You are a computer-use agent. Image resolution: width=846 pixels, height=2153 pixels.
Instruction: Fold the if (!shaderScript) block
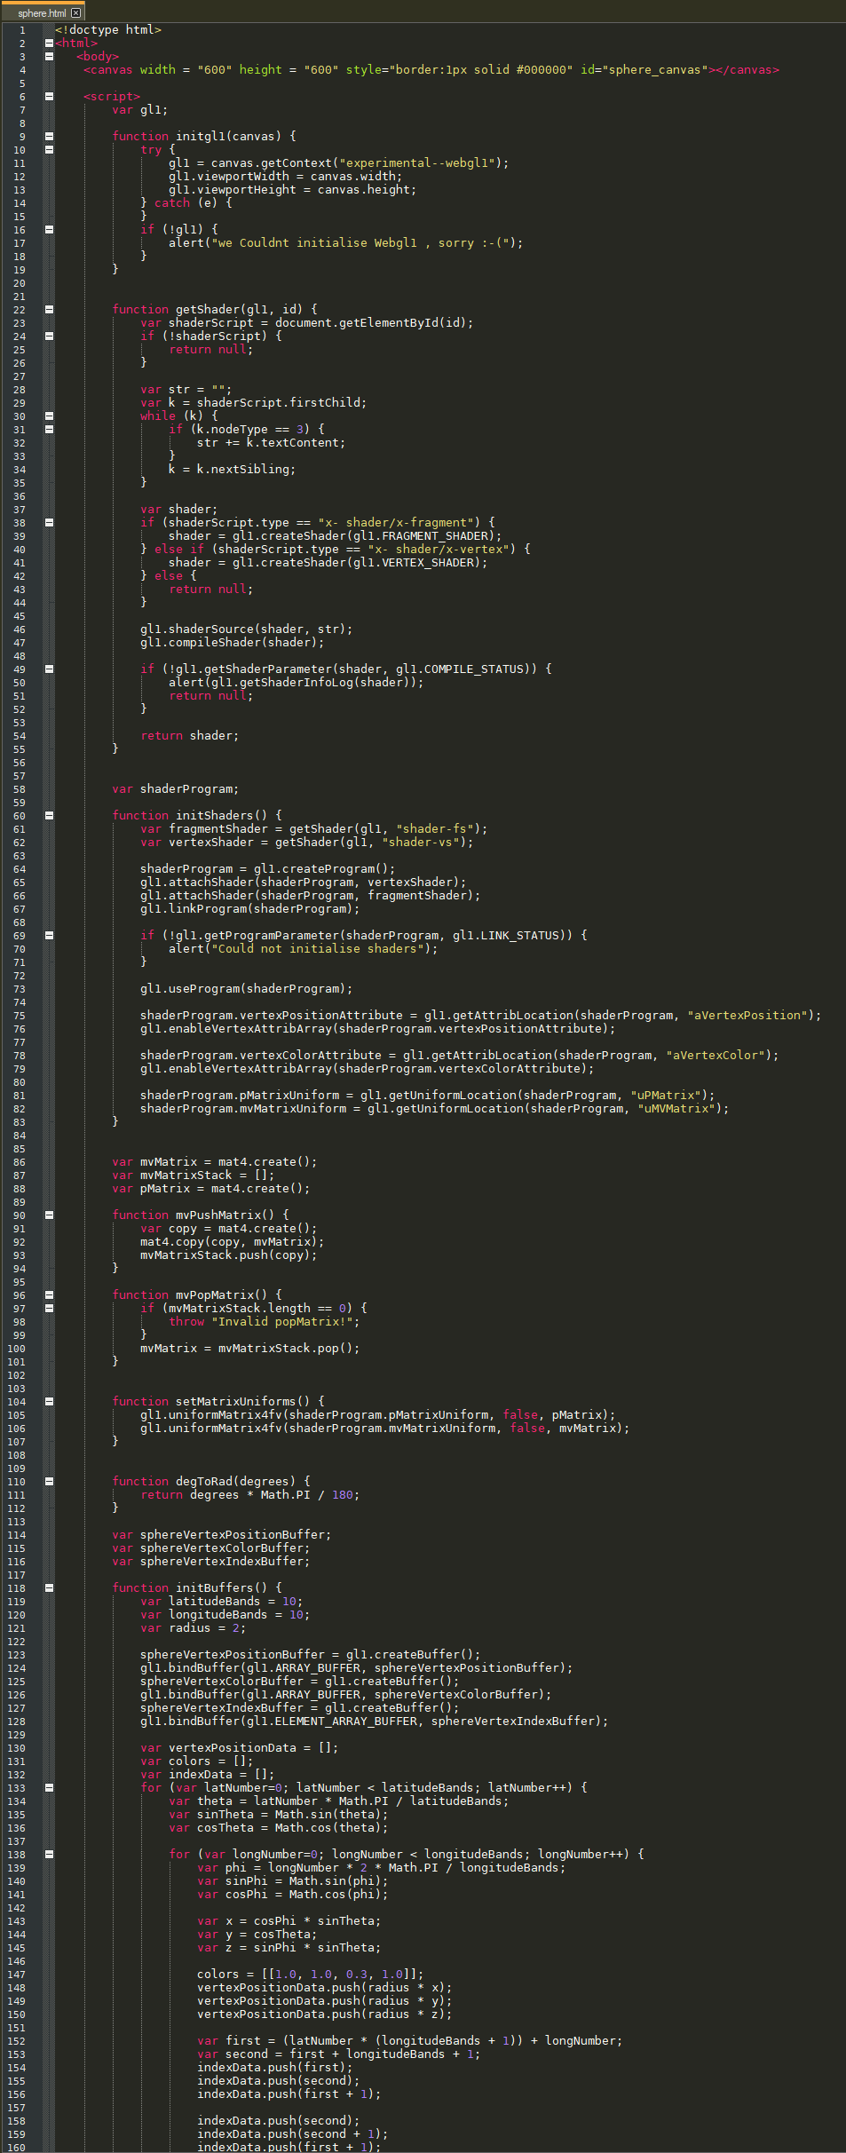[x=49, y=336]
